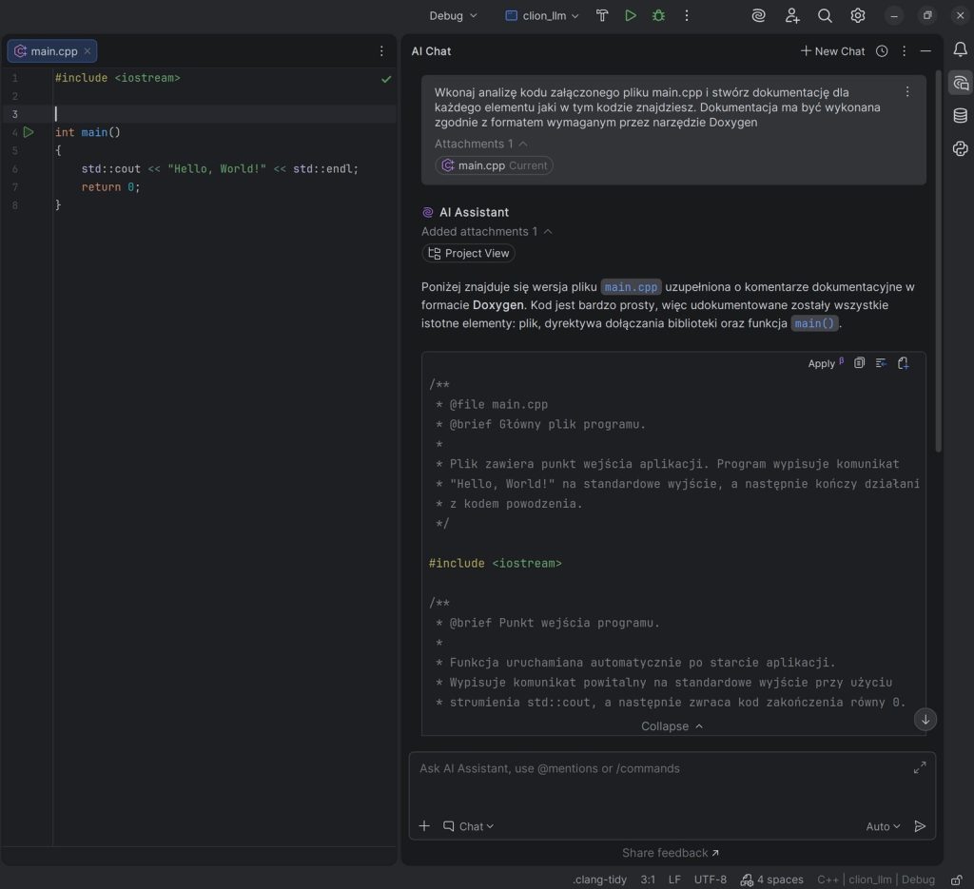Open editor tab options menu
The width and height of the screenshot is (974, 889).
(x=381, y=51)
